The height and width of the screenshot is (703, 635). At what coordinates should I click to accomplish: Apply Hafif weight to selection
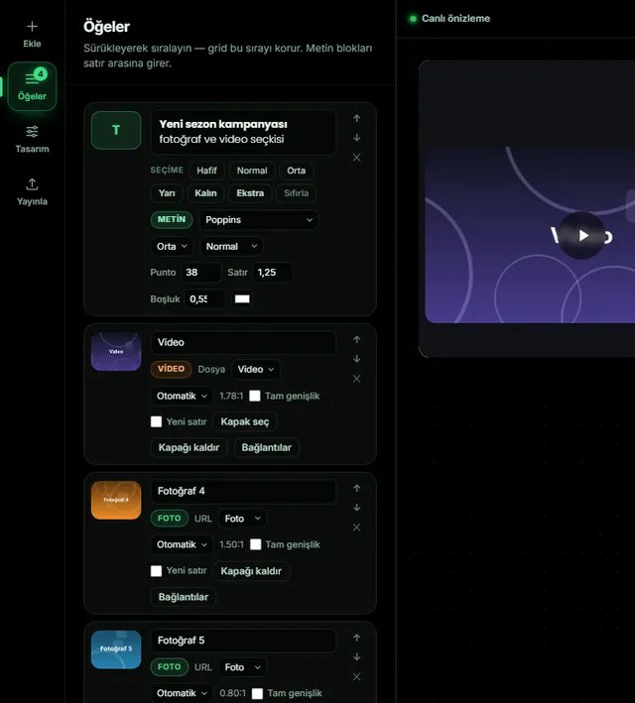click(206, 171)
